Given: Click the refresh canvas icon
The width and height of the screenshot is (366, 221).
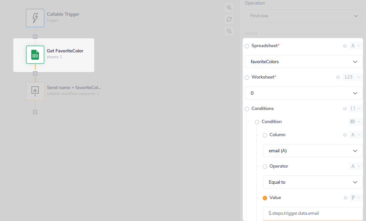Looking at the screenshot, I should tap(229, 19).
